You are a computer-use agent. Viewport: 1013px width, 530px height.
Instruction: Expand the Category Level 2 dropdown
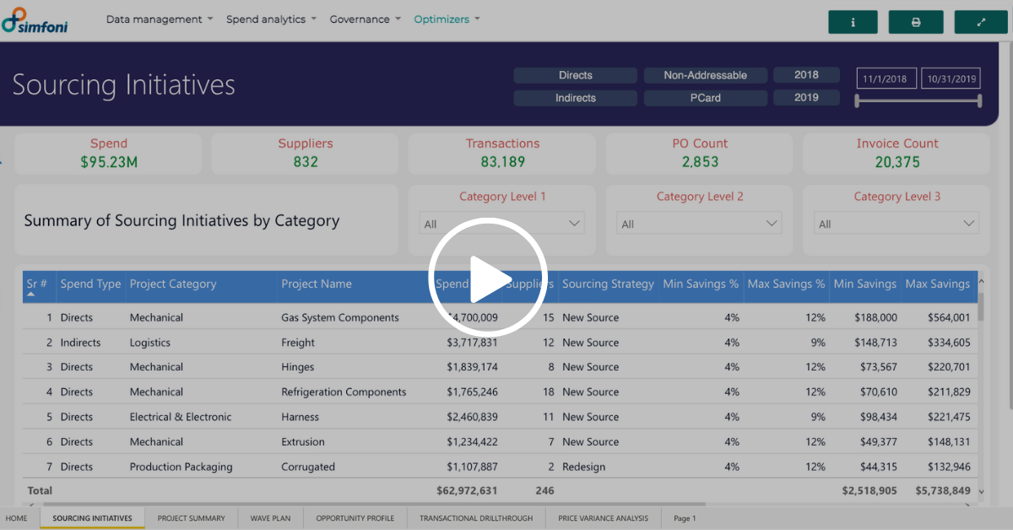tap(699, 224)
